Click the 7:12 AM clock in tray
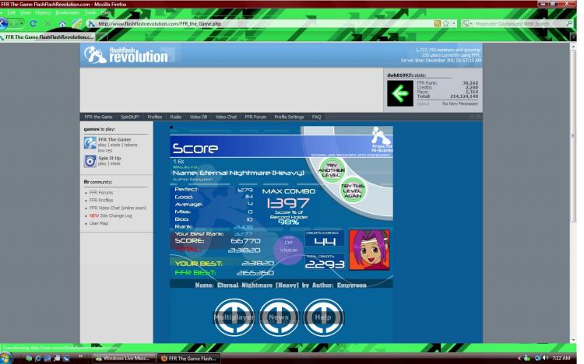 pos(561,358)
